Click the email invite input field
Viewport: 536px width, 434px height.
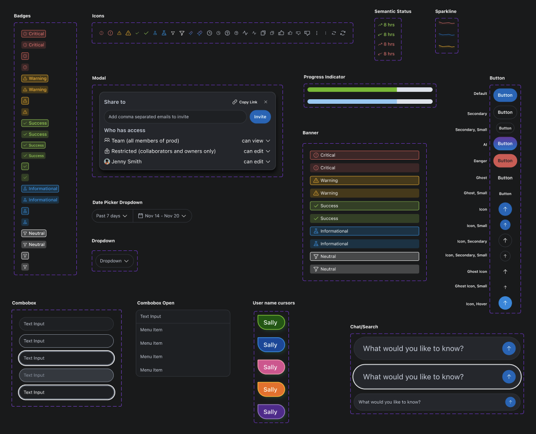coord(175,117)
